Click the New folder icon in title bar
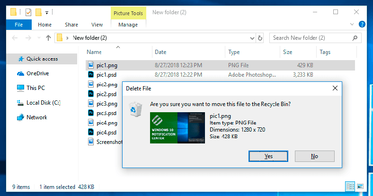Image resolution: width=373 pixels, height=196 pixels. point(38,12)
